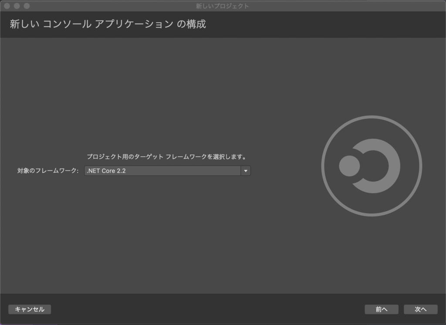
Task: Proceed with the 次へ button
Action: coord(420,309)
